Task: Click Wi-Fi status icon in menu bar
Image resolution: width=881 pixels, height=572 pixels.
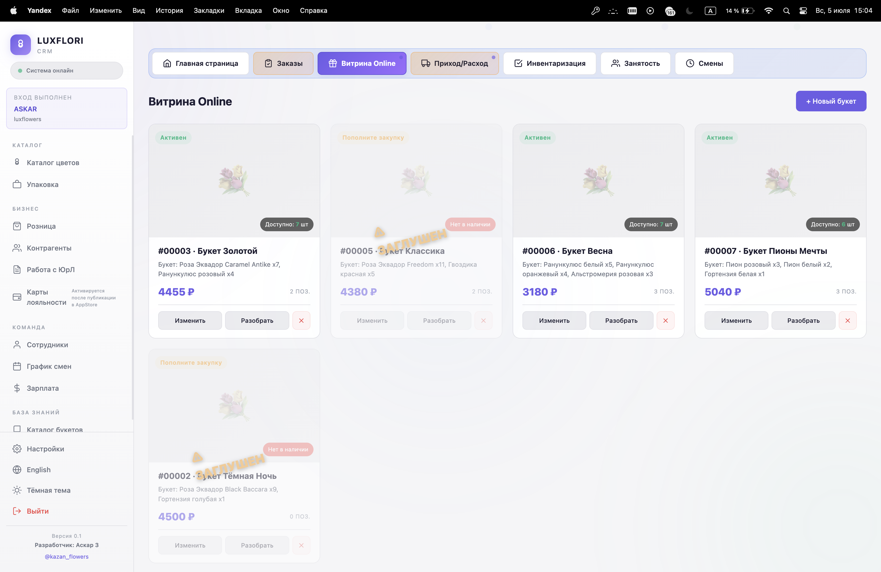Action: pyautogui.click(x=768, y=11)
